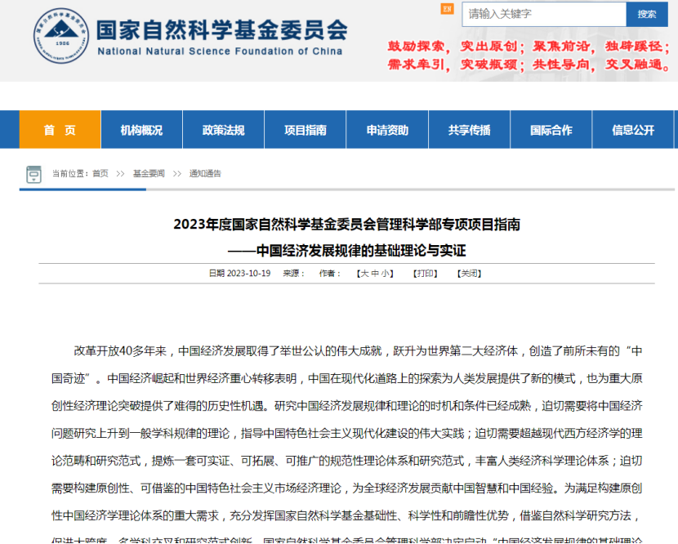Click the NSFC circular logo emblem
This screenshot has height=544, width=678.
pyautogui.click(x=60, y=34)
